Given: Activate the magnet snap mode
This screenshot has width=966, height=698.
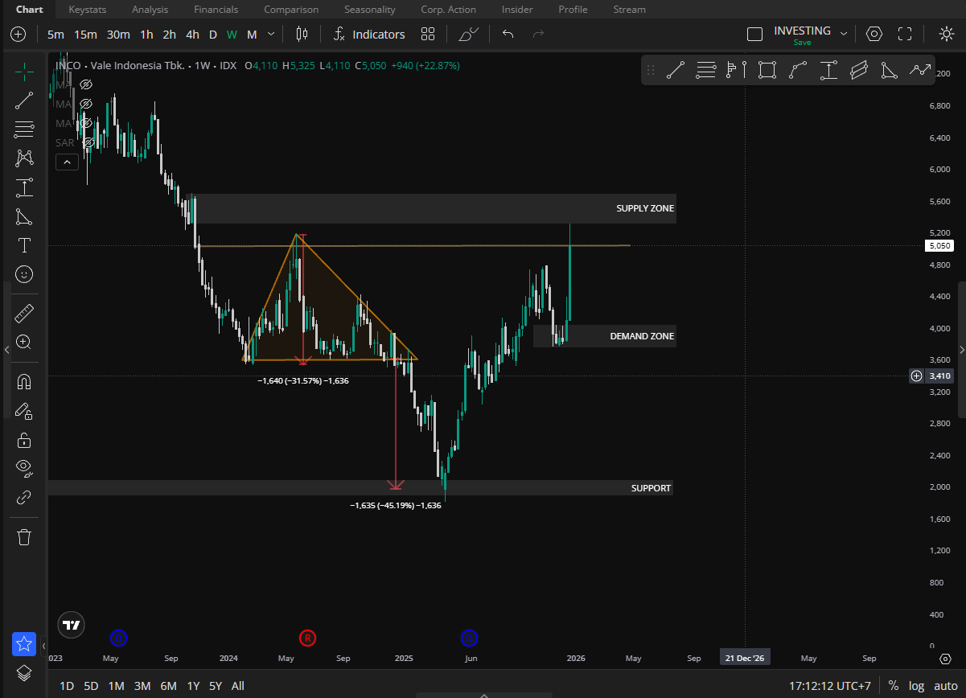Looking at the screenshot, I should pos(24,381).
